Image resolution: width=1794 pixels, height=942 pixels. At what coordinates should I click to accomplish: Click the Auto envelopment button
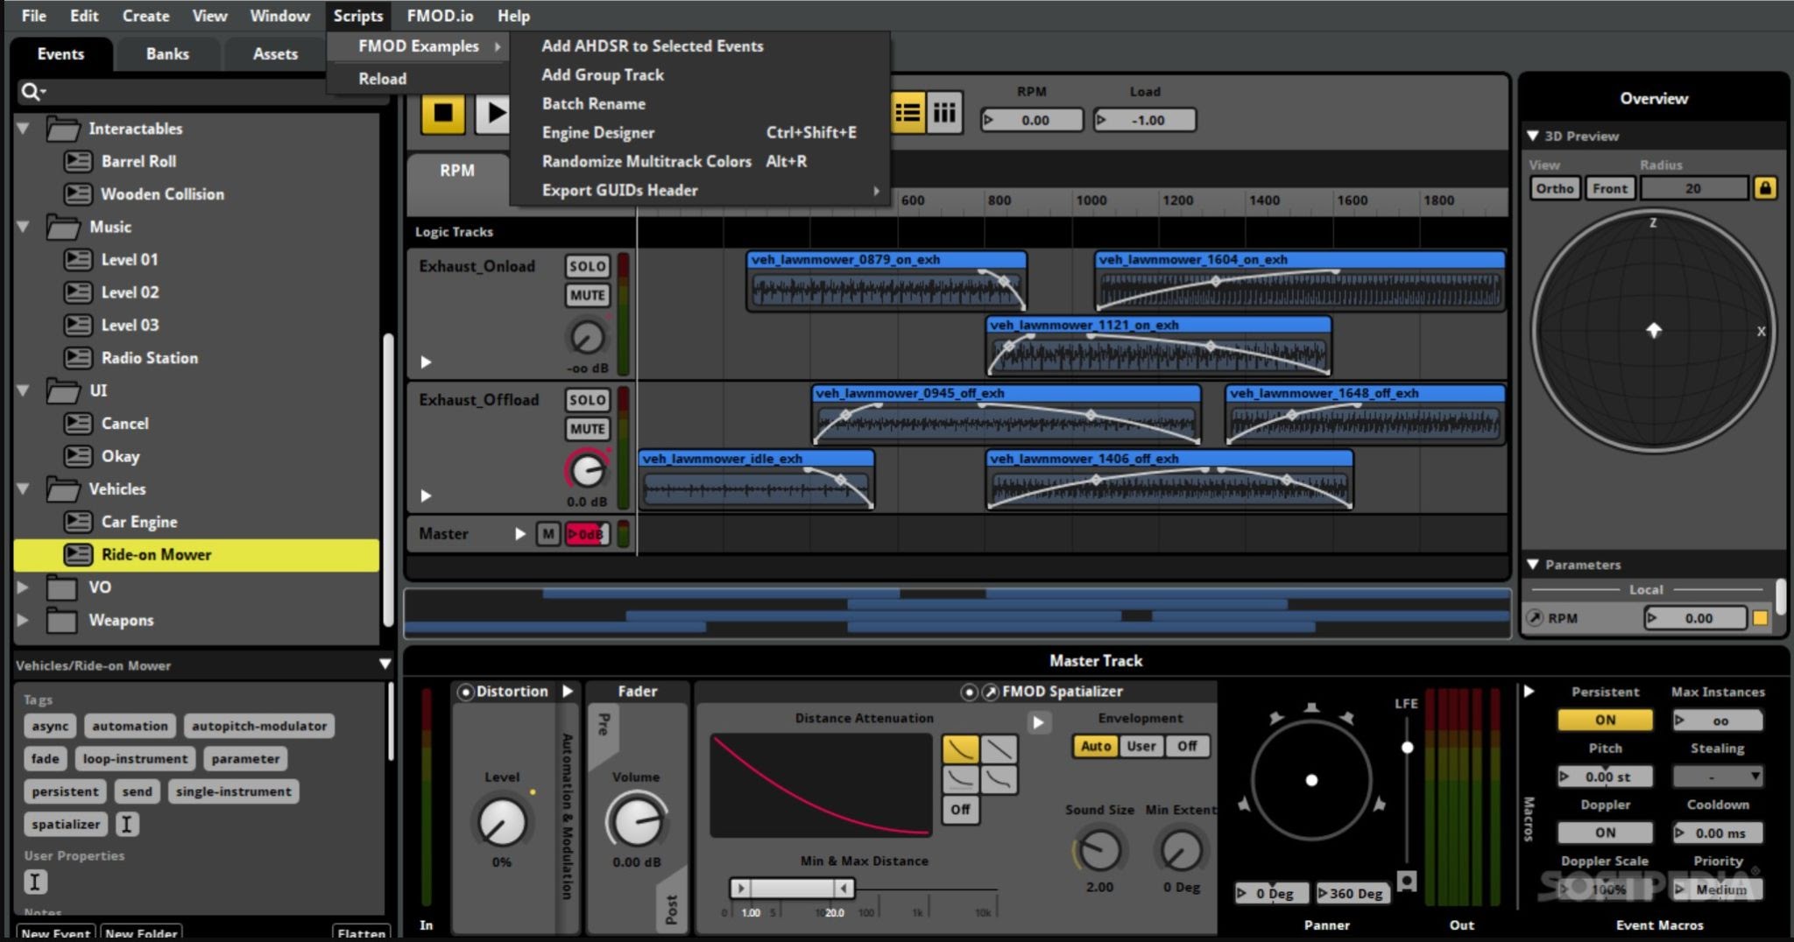[1095, 746]
